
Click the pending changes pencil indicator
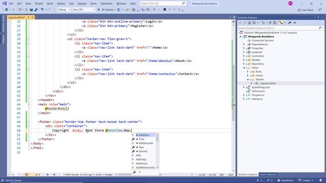tap(269, 180)
